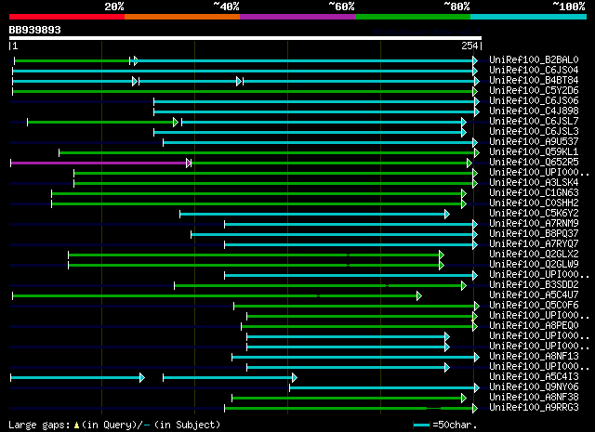The width and height of the screenshot is (595, 432).
Task: Click the cyan alignment bar of the B8PQ37 row
Action: [333, 235]
